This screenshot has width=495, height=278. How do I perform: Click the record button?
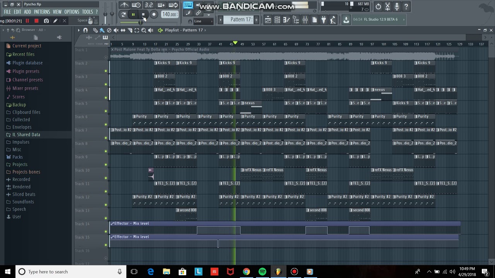coord(154,15)
